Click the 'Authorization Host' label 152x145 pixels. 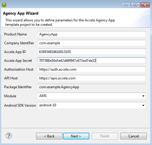19,69
